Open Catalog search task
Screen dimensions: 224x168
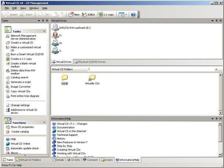point(19,78)
